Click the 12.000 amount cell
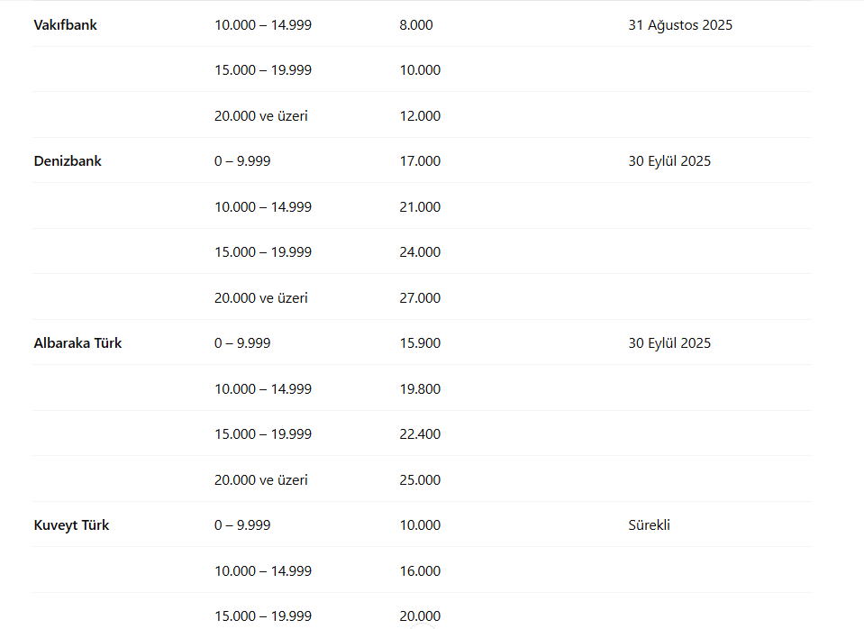 pyautogui.click(x=420, y=116)
